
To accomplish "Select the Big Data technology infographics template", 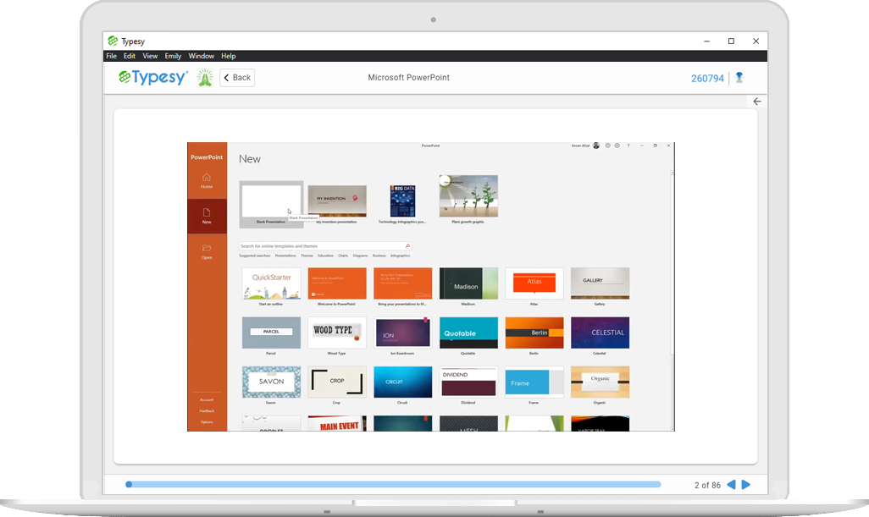I will coord(402,201).
